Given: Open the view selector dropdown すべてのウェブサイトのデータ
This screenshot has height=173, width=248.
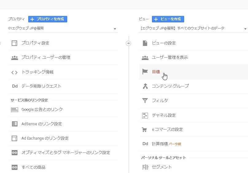Looking at the screenshot, I should (193, 28).
